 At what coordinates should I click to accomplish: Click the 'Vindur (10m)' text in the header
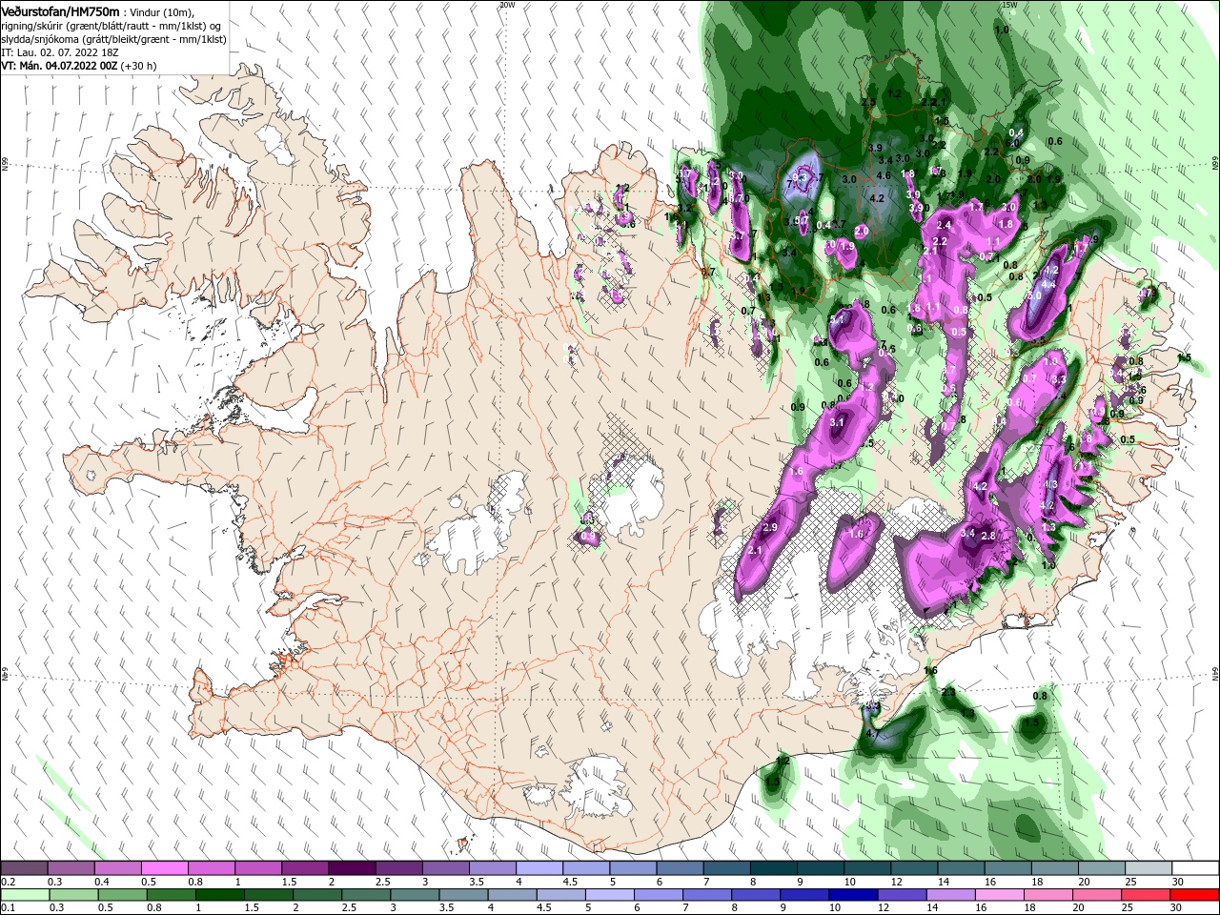pos(162,11)
